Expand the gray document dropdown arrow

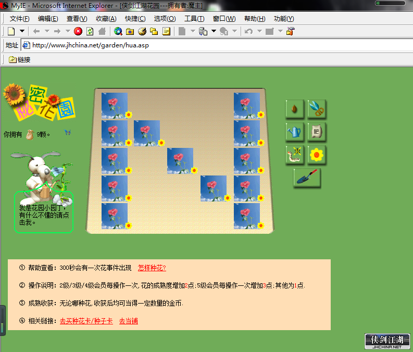[x=193, y=31]
